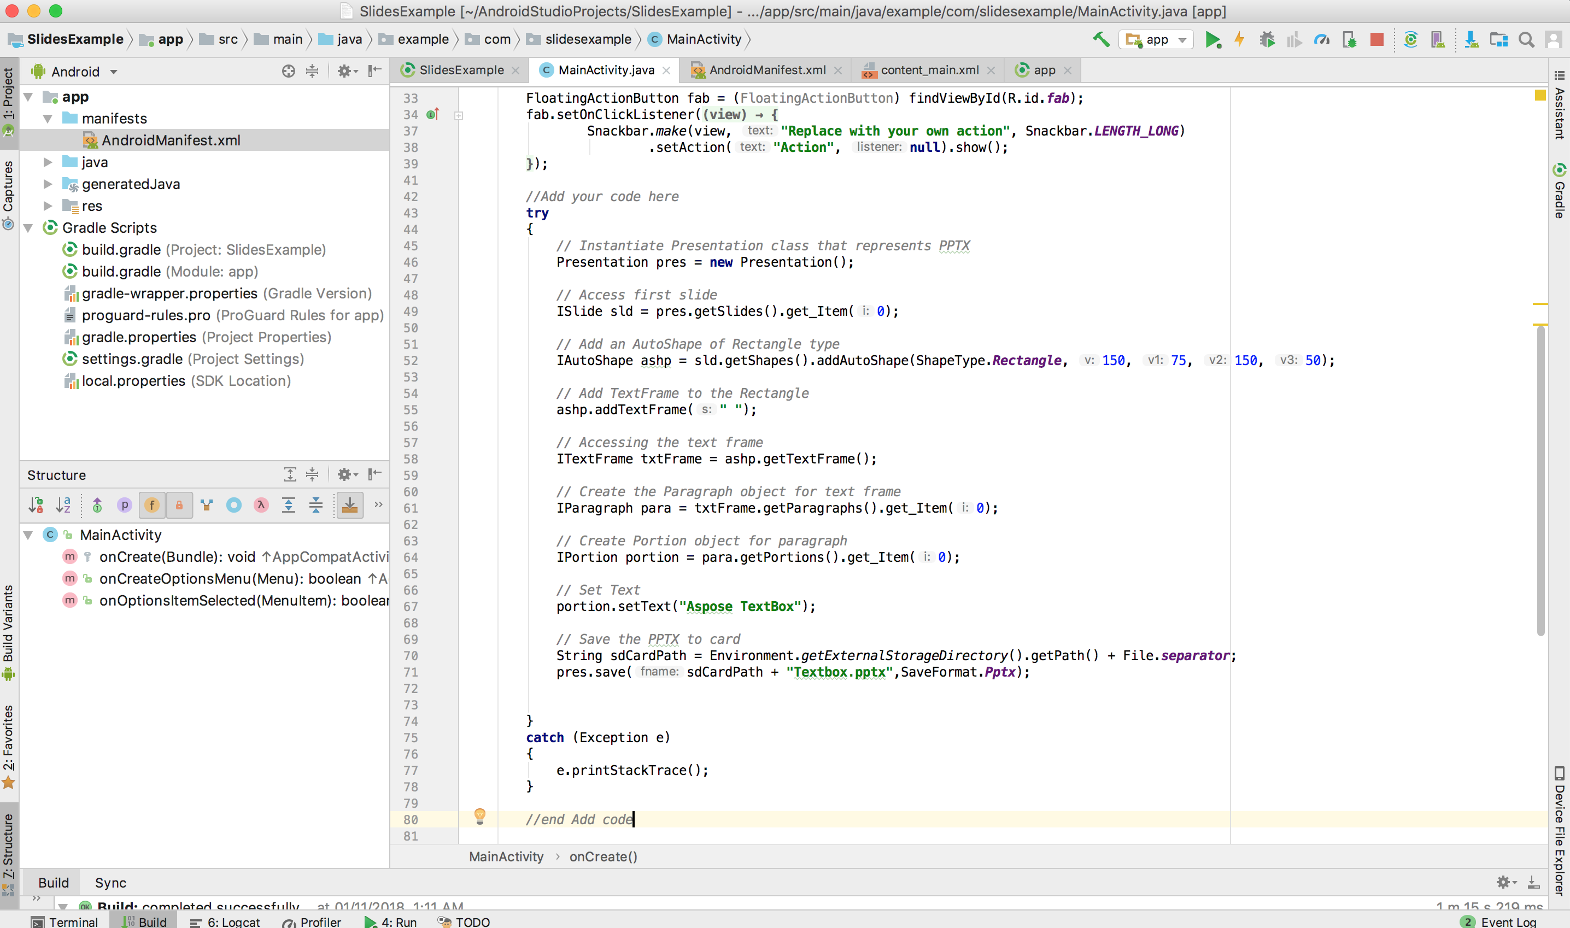The image size is (1570, 928).
Task: Click the slidesexample breadcrumb
Action: [x=579, y=39]
